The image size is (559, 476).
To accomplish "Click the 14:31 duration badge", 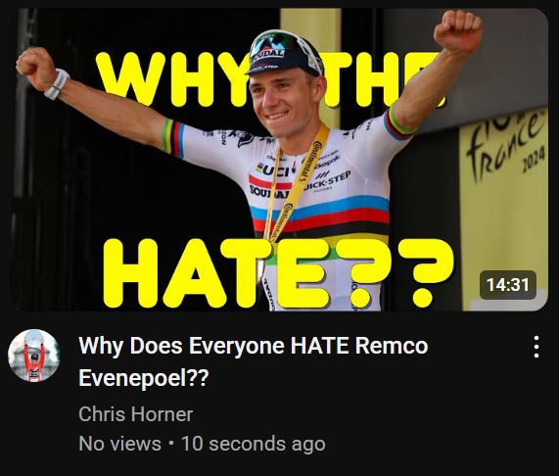I will pos(508,285).
